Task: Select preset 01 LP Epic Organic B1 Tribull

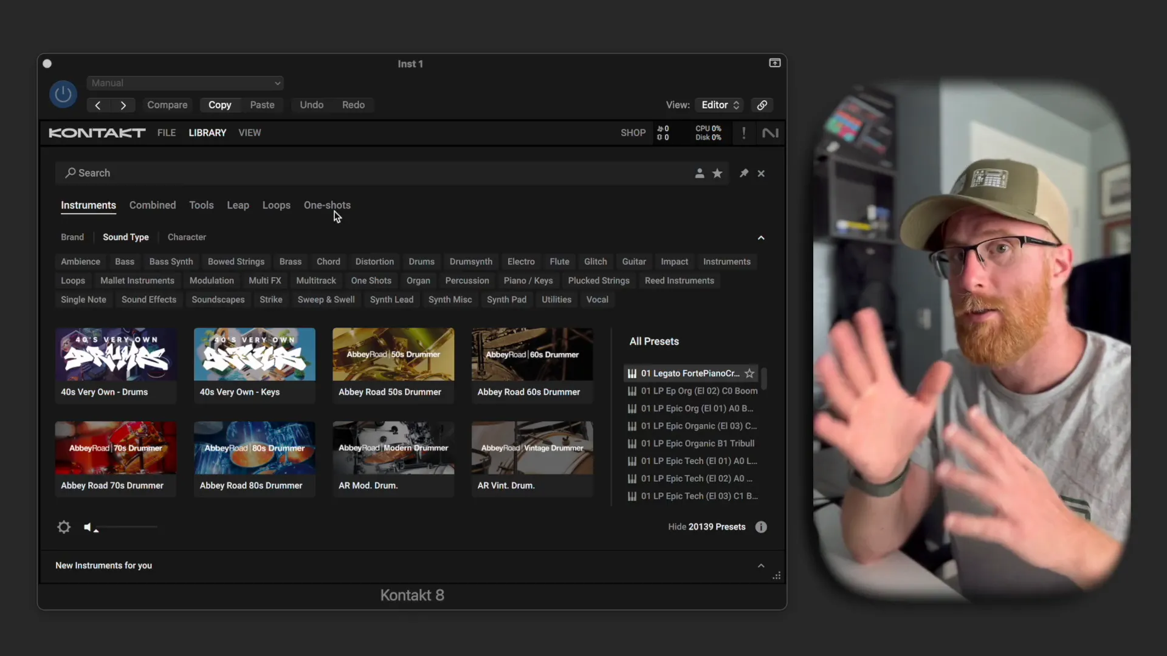Action: (x=692, y=443)
